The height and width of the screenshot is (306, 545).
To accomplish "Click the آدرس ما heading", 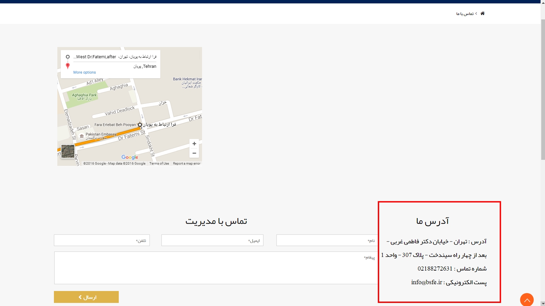I will pyautogui.click(x=432, y=221).
